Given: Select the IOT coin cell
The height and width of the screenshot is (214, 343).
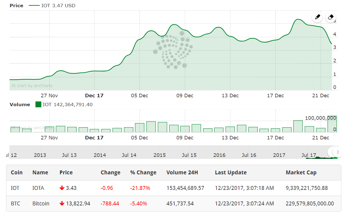Looking at the screenshot, I should pos(15,188).
